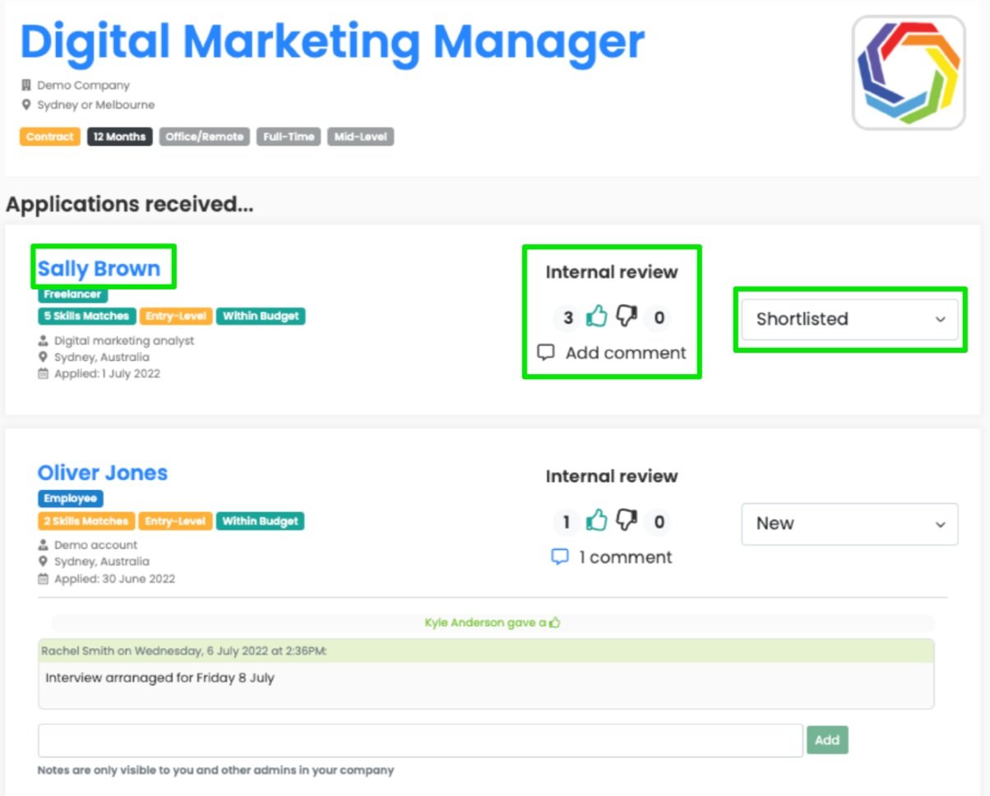Click the Full-Time tag
Viewport: 990px width, 796px height.
point(289,137)
